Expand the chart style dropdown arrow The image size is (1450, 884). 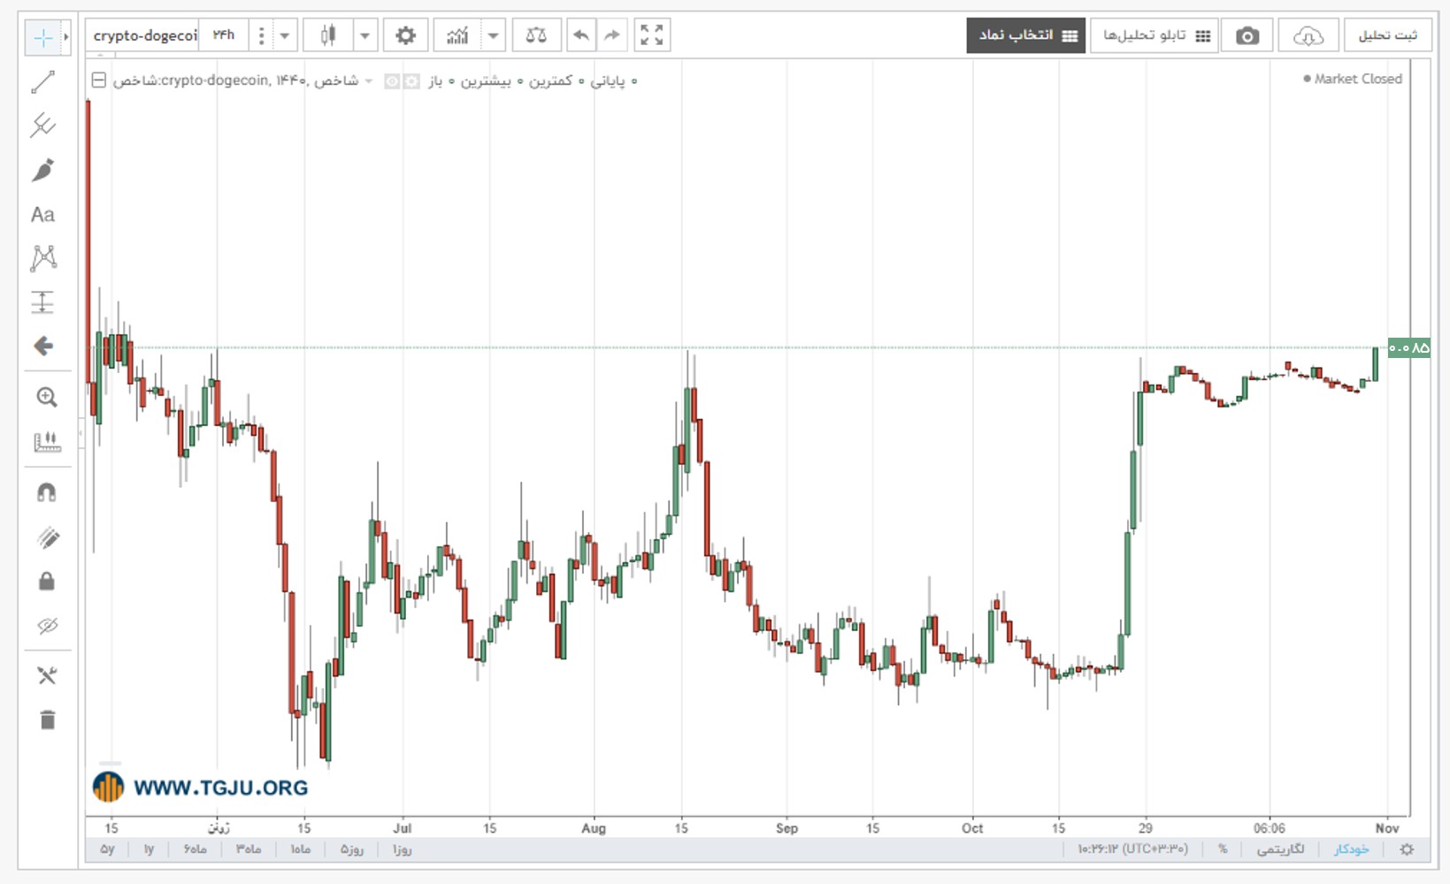point(364,36)
